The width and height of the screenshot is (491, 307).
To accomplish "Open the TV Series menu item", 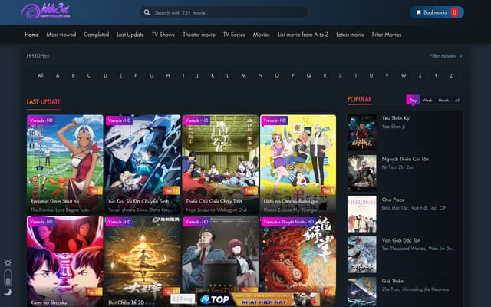I will 234,35.
